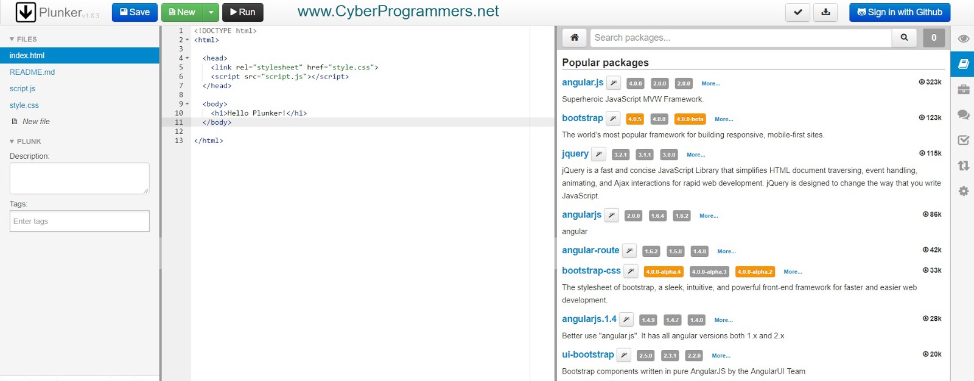974x381 pixels.
Task: Fold the body block at line 9
Action: pyautogui.click(x=187, y=104)
